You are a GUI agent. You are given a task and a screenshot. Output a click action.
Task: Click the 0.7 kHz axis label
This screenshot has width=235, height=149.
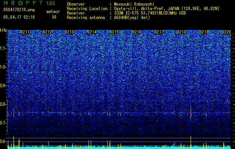pyautogui.click(x=3, y=123)
